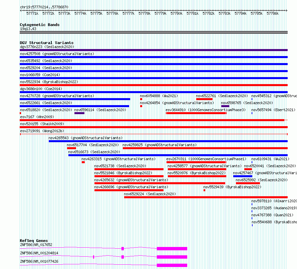Select the nsv6598765 (Sedlazeck2020) label
This screenshot has height=269, width=297.
coord(247,103)
